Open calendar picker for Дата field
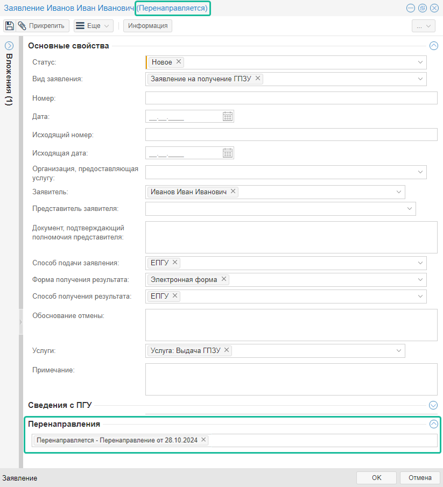The height and width of the screenshot is (487, 443). pos(228,116)
